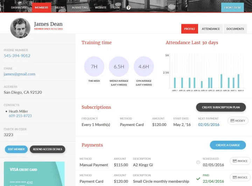
Task: Click the help question mark icon
Action: (128, 7)
